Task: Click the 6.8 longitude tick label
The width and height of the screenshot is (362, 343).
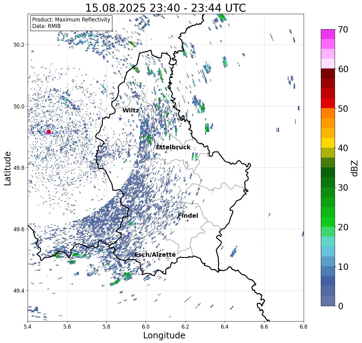Action: point(304,327)
